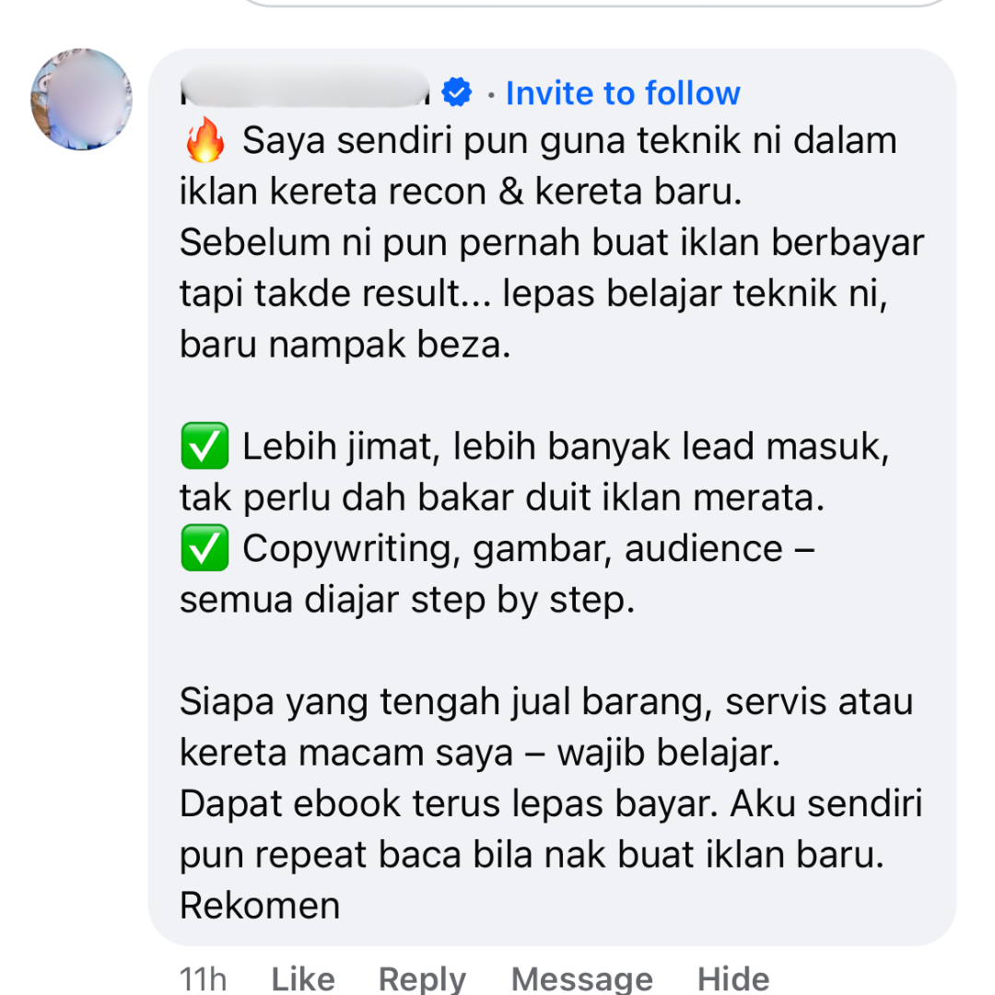The image size is (995, 995).
Task: Reply to the comment
Action: (423, 979)
